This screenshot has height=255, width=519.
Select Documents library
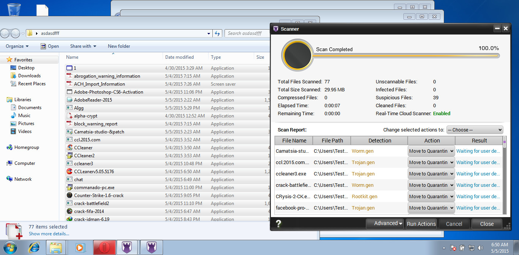tap(30, 108)
